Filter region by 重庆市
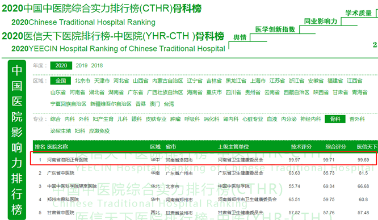Viewport: 378px width, 220px height. 214,92
